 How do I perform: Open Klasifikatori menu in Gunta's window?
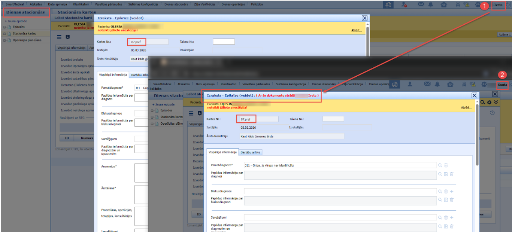click(228, 84)
